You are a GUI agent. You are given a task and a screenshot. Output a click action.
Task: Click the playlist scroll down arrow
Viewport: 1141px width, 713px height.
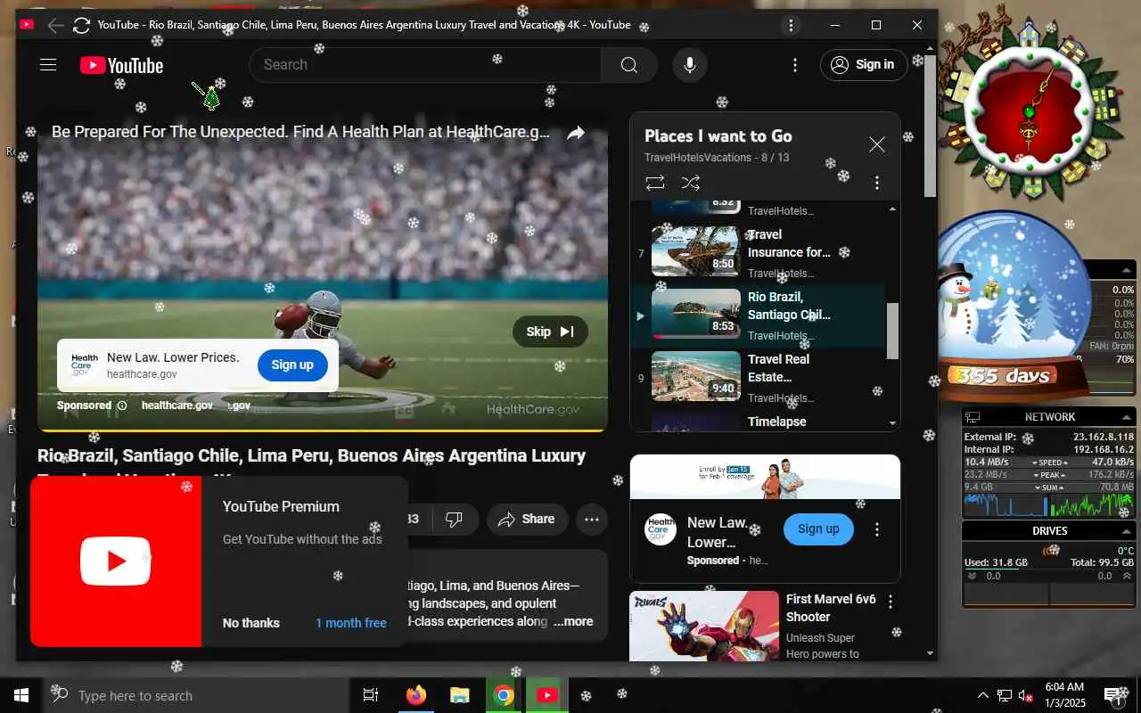(892, 423)
